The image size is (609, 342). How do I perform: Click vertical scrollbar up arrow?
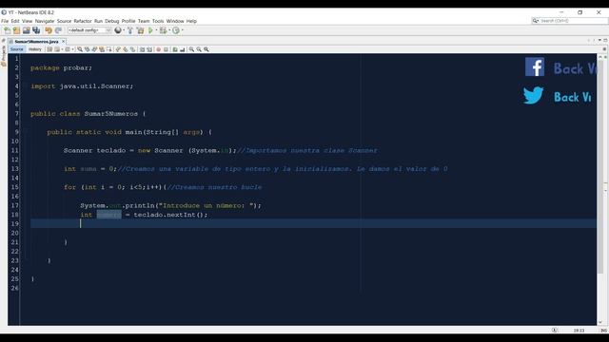coord(600,57)
